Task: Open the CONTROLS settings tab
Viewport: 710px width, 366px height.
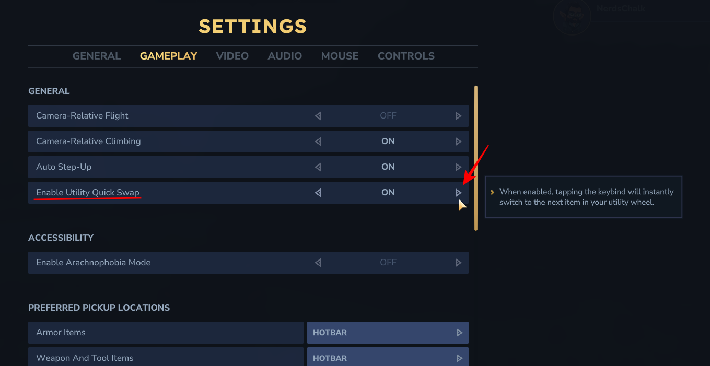Action: coord(406,56)
